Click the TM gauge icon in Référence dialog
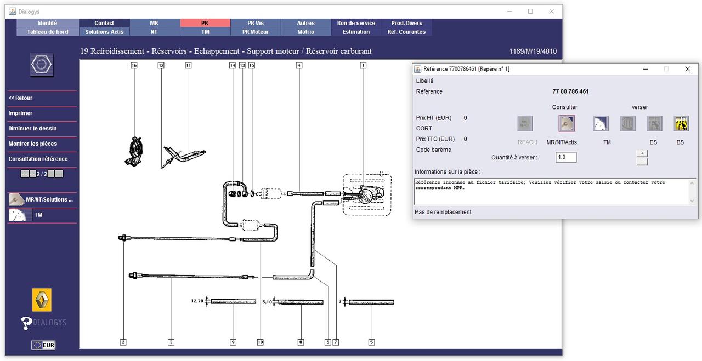The image size is (702, 361). [601, 124]
